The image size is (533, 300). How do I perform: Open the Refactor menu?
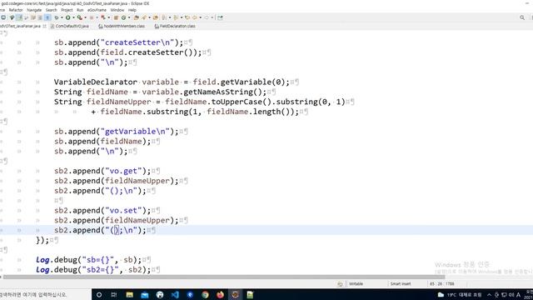[16, 10]
